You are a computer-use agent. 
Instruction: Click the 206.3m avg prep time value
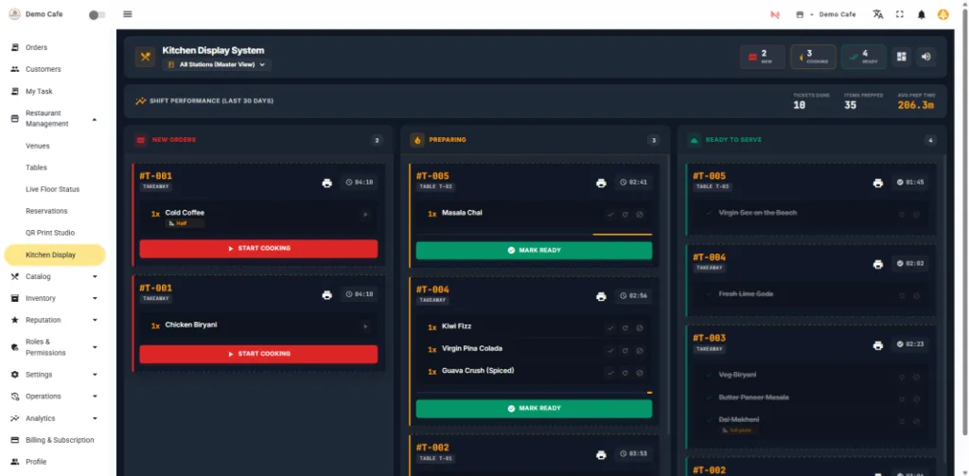pos(916,105)
